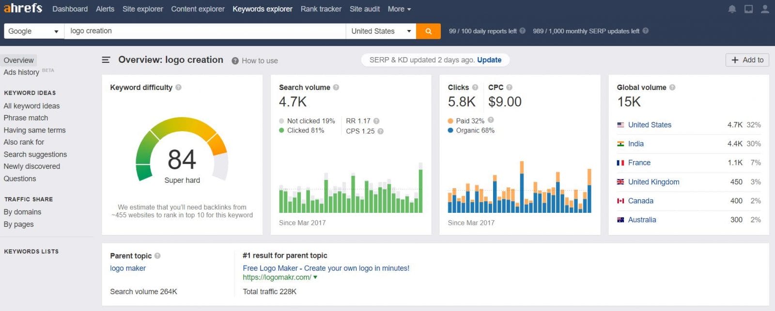The height and width of the screenshot is (311, 775).
Task: Open Traffic share By domains
Action: (x=22, y=212)
